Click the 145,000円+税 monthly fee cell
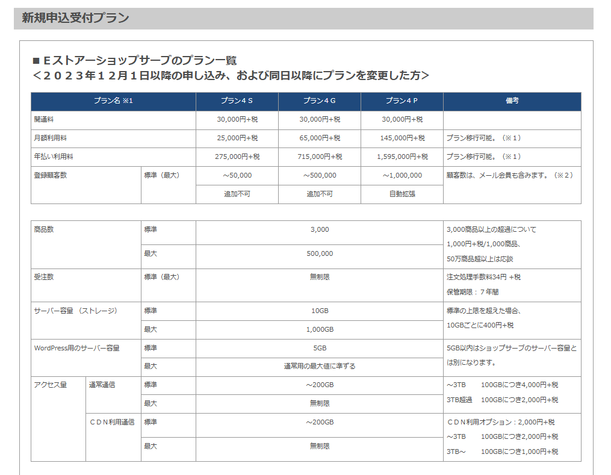Viewport: 611px width, 475px height. (402, 138)
